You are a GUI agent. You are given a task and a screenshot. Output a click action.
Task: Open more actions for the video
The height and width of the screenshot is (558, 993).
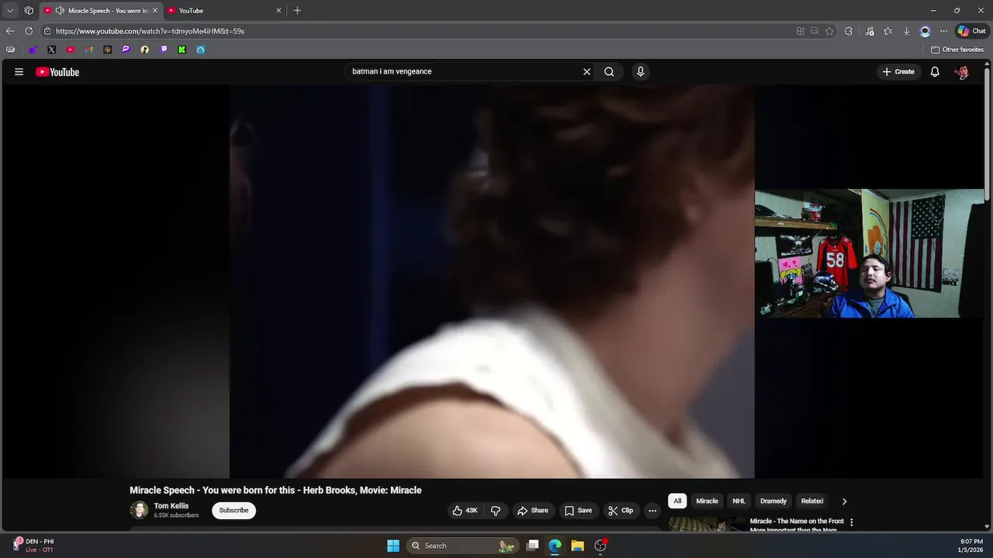[652, 510]
